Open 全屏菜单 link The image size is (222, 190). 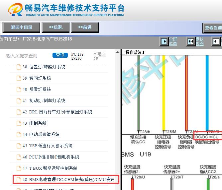tap(173, 41)
